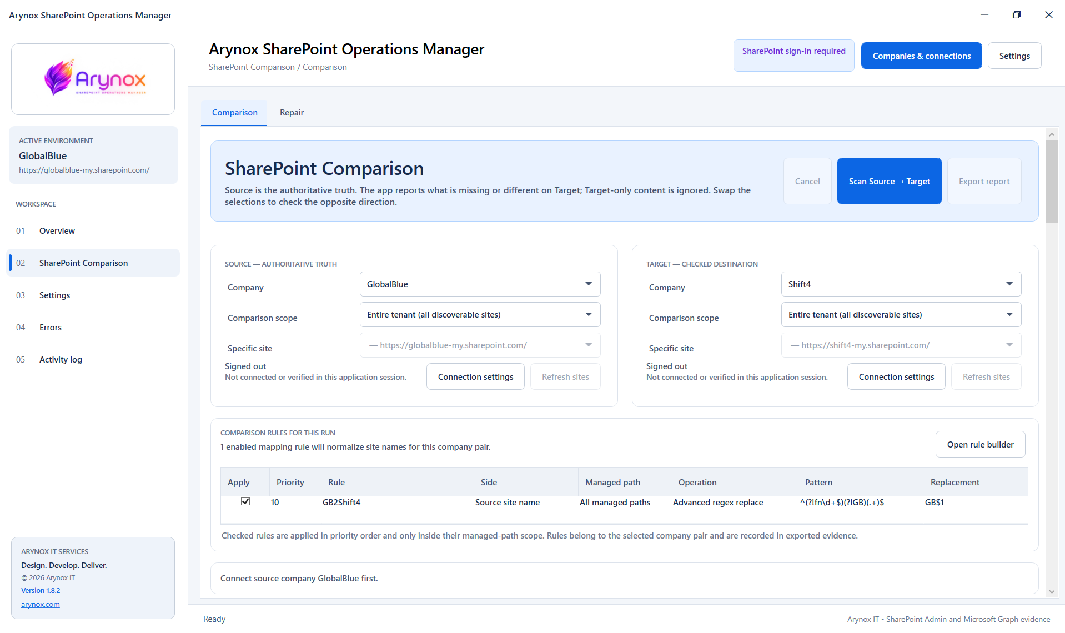Click the scrollbar down arrow
1065x633 pixels.
tap(1052, 592)
